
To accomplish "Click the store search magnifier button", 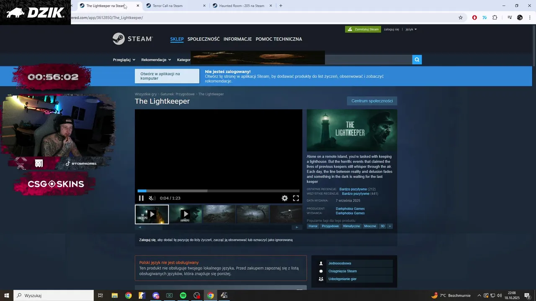I will point(417,60).
